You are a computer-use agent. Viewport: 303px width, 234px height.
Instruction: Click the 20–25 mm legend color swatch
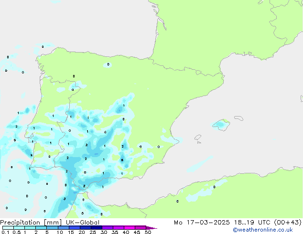[85, 228]
